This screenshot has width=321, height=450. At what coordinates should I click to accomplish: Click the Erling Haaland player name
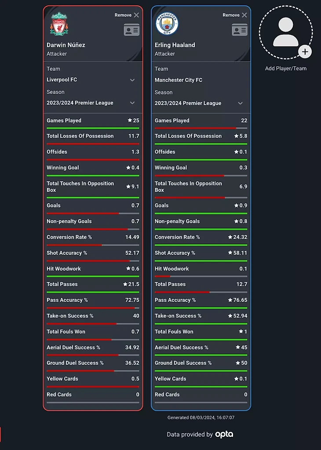(x=175, y=45)
